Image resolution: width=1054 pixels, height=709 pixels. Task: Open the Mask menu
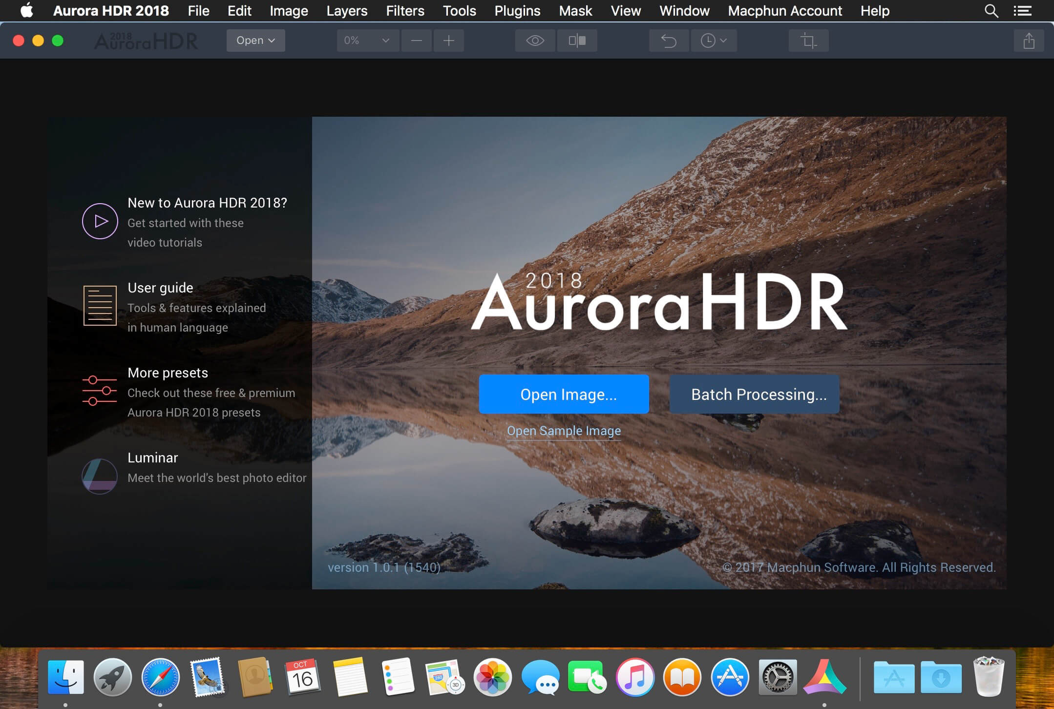575,11
